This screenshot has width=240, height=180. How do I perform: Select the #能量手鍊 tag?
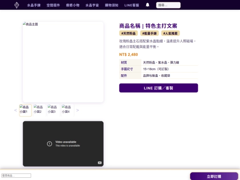149,33
